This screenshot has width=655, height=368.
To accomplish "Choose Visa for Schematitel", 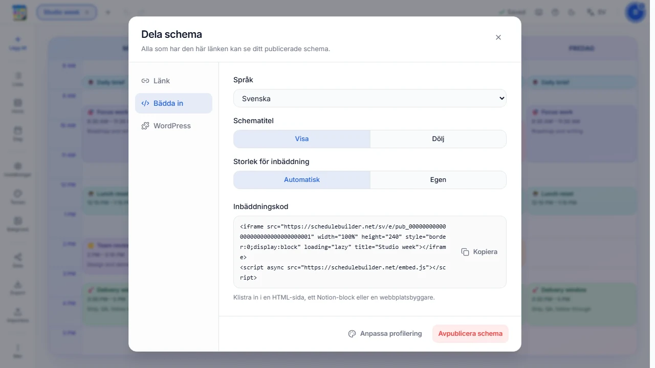I will tap(302, 139).
